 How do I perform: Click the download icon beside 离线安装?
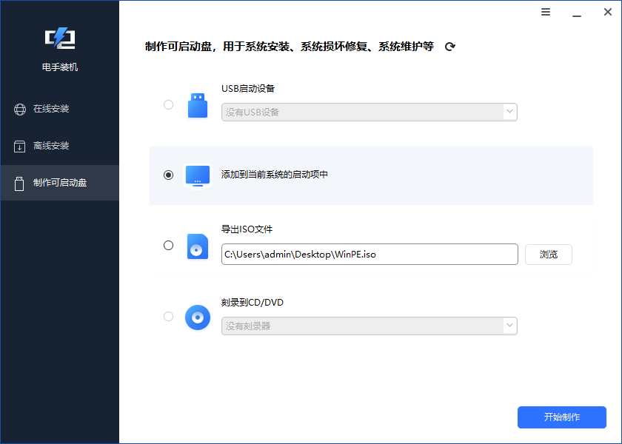19,146
